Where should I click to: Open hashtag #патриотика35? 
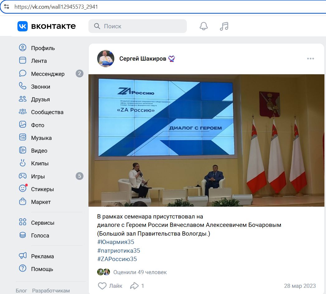[119, 250]
